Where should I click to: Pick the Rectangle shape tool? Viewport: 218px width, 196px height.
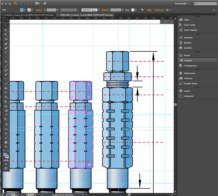(x=6, y=61)
